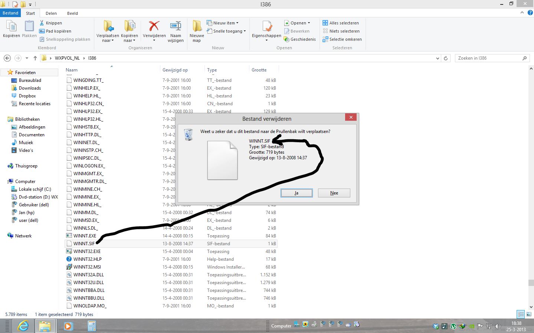Viewport: 534px width, 333px height.
Task: Go up one folder level
Action: point(35,58)
